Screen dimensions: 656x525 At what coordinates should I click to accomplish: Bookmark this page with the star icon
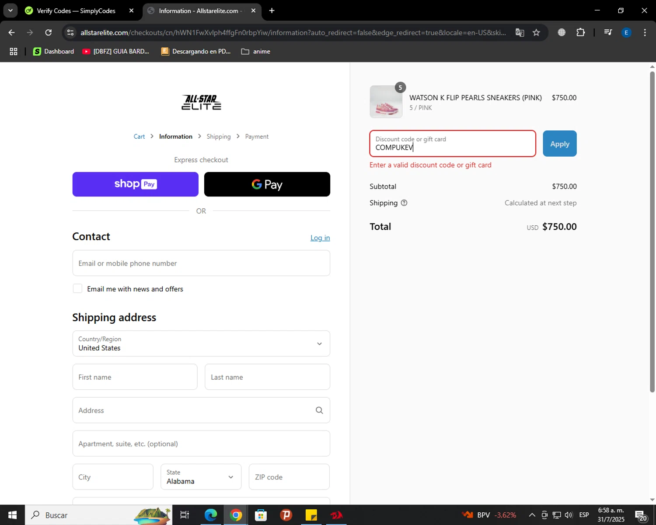tap(536, 32)
